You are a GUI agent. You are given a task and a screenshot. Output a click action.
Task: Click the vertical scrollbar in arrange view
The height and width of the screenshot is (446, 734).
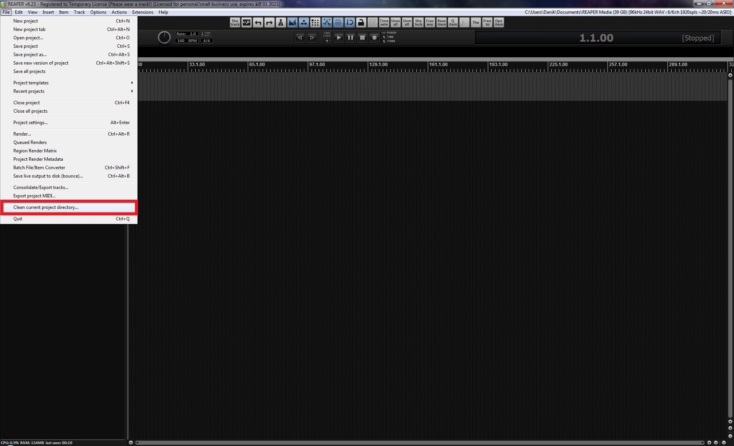730,248
